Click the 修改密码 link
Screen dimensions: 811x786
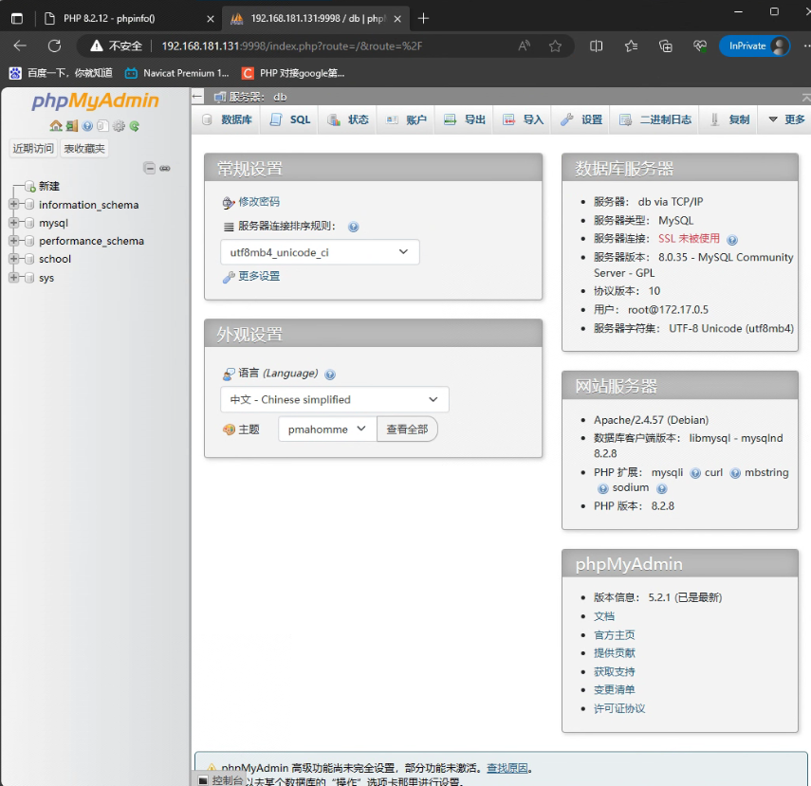click(x=259, y=202)
